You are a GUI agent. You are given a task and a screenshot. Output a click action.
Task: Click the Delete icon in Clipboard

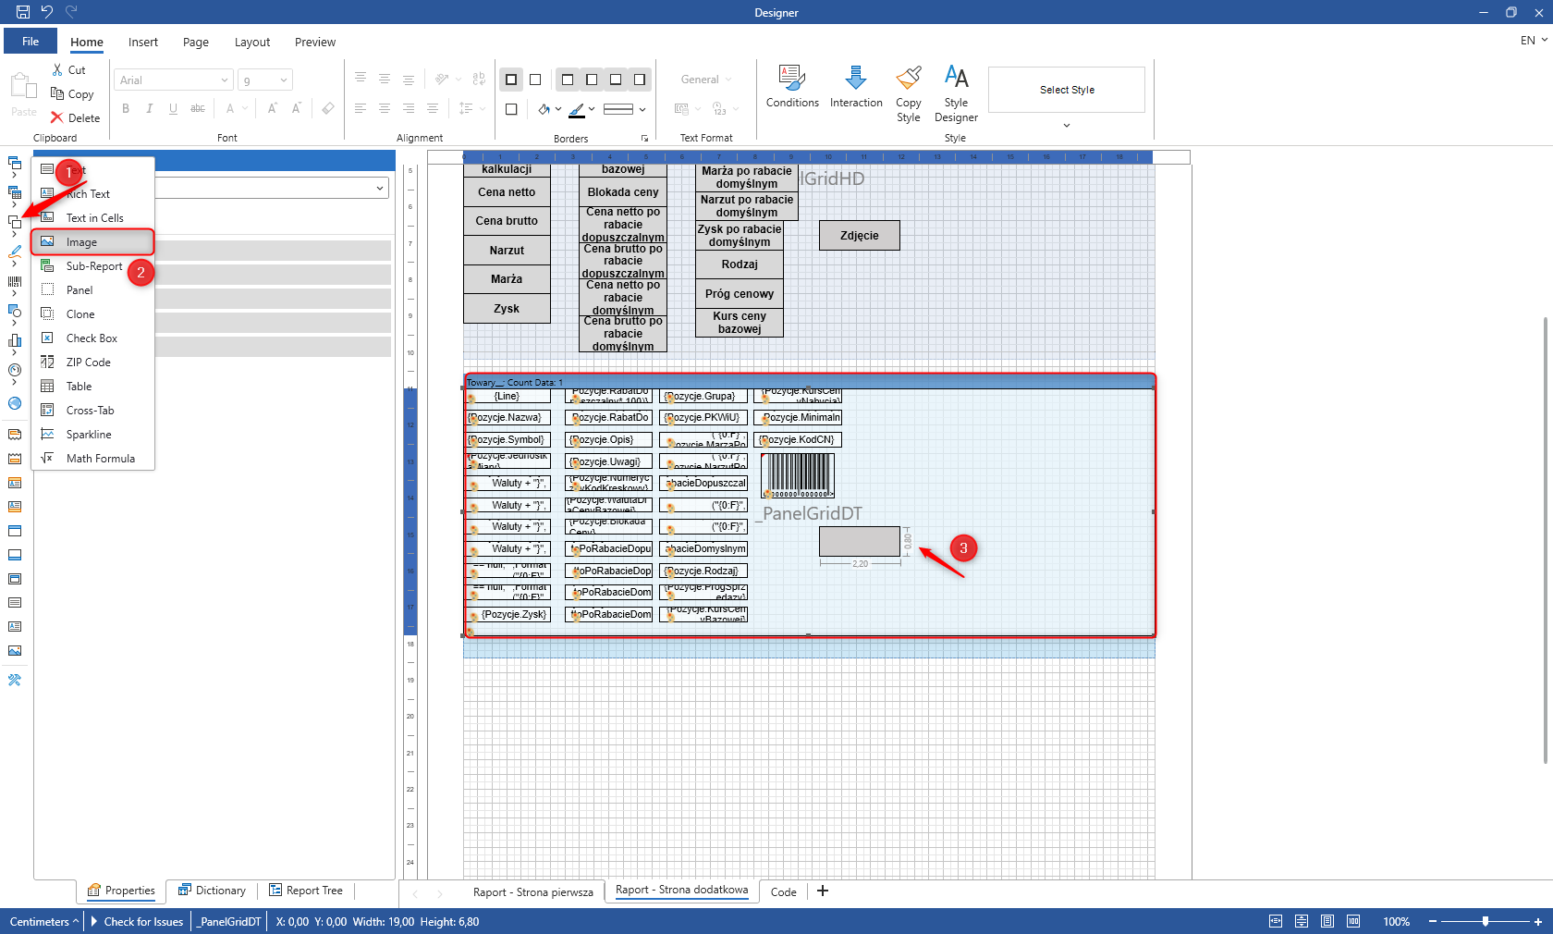(57, 117)
